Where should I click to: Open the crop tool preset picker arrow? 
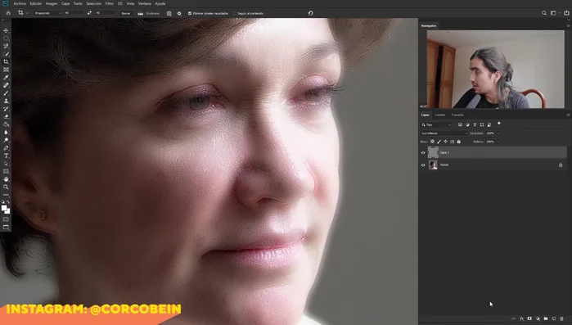tap(27, 13)
